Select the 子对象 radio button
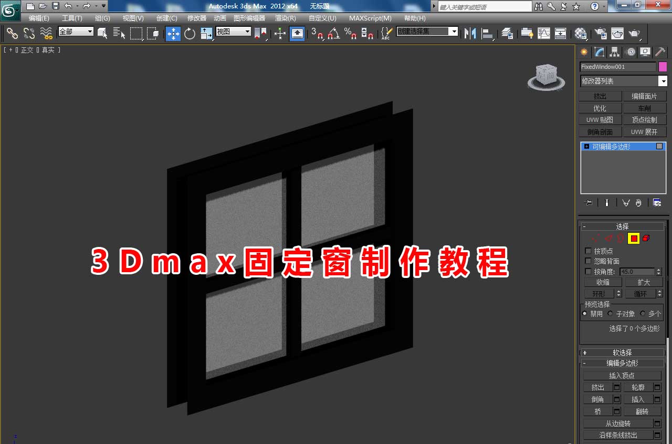 coord(610,314)
